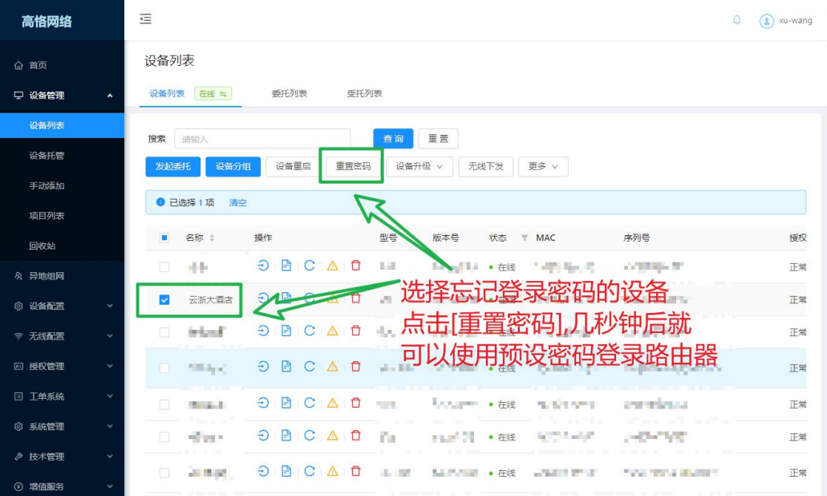Click the 重置密码 button
The height and width of the screenshot is (496, 827).
353,166
